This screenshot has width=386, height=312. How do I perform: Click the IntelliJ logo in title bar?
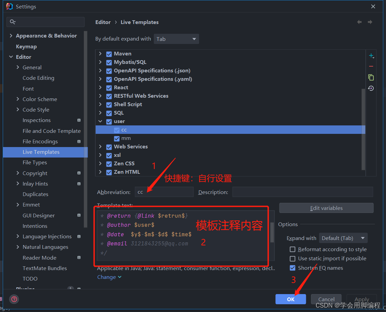coord(9,6)
